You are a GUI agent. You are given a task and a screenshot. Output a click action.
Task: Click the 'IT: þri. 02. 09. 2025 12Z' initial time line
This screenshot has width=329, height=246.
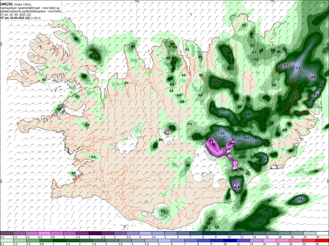pos(16,15)
